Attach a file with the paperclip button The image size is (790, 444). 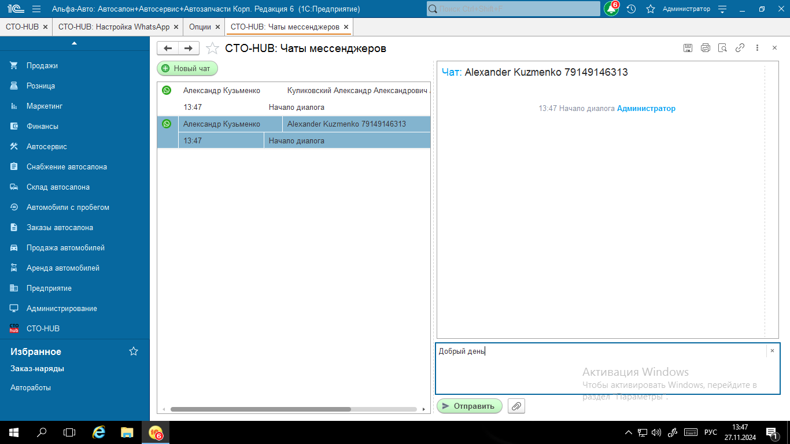point(516,406)
